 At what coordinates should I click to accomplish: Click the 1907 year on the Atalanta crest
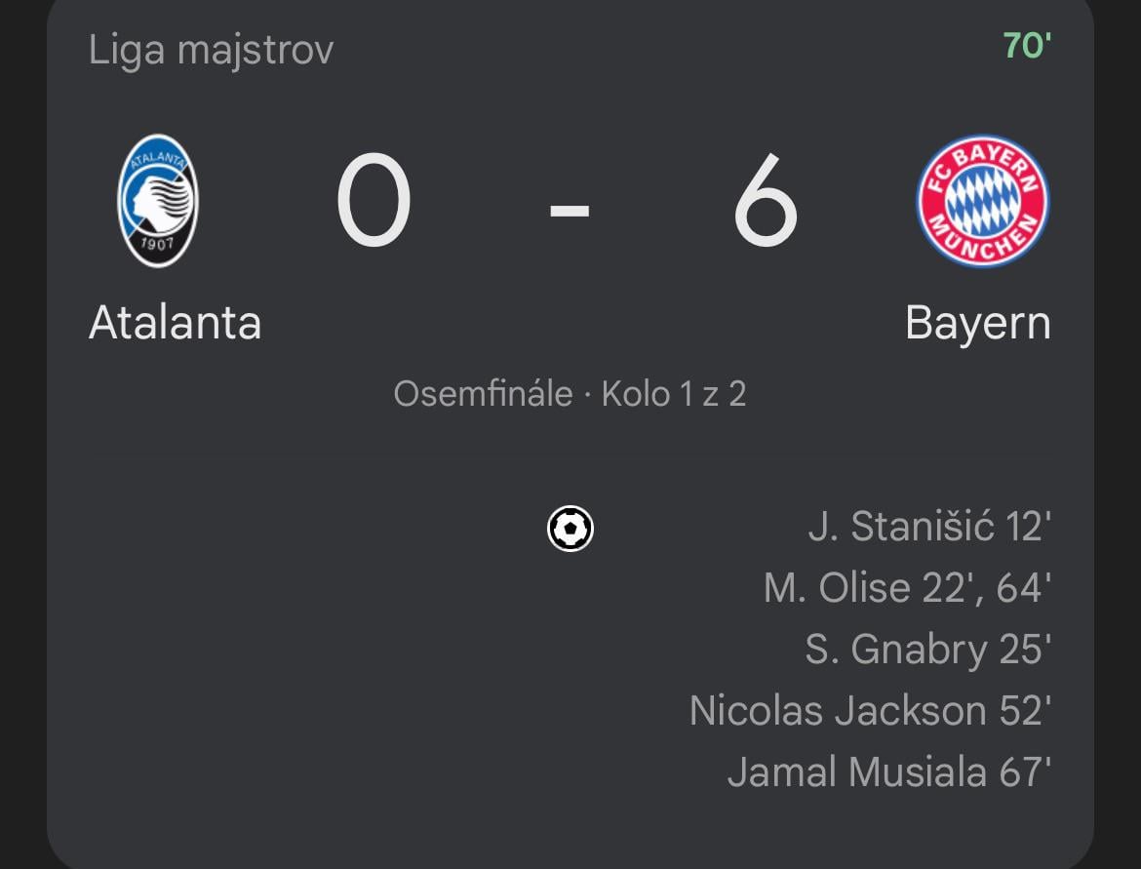pos(157,244)
